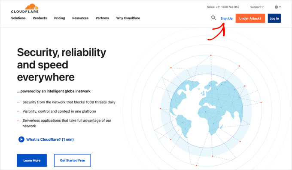The image size is (292, 170).
Task: Expand the language selector chevron
Action: click(x=280, y=7)
